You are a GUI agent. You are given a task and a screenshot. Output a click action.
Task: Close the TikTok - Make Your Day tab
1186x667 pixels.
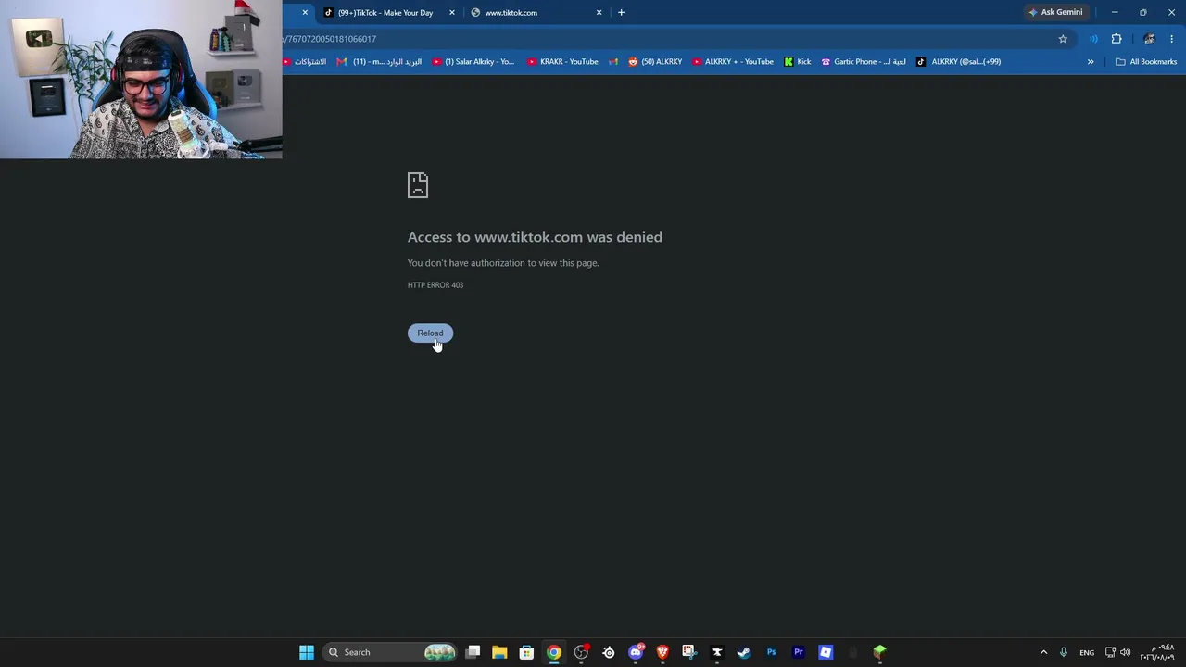(x=452, y=13)
